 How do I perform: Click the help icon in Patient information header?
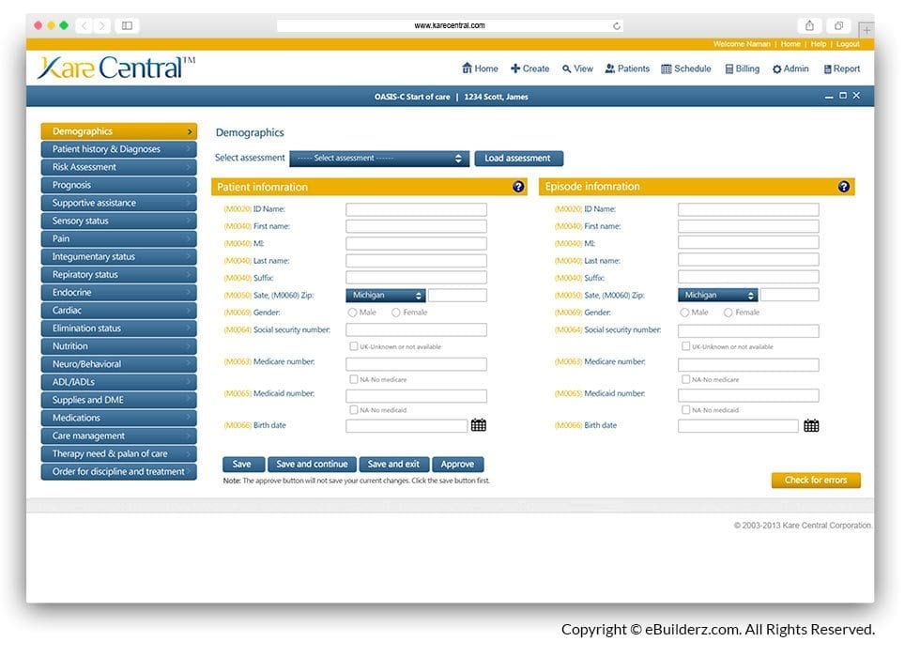[x=517, y=187]
